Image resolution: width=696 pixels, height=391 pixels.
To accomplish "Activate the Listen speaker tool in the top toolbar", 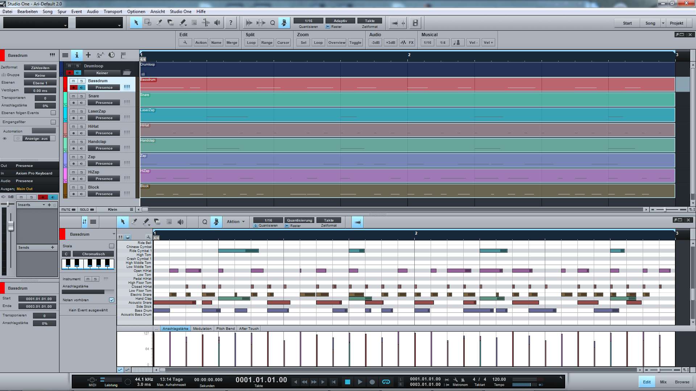I will 217,22.
